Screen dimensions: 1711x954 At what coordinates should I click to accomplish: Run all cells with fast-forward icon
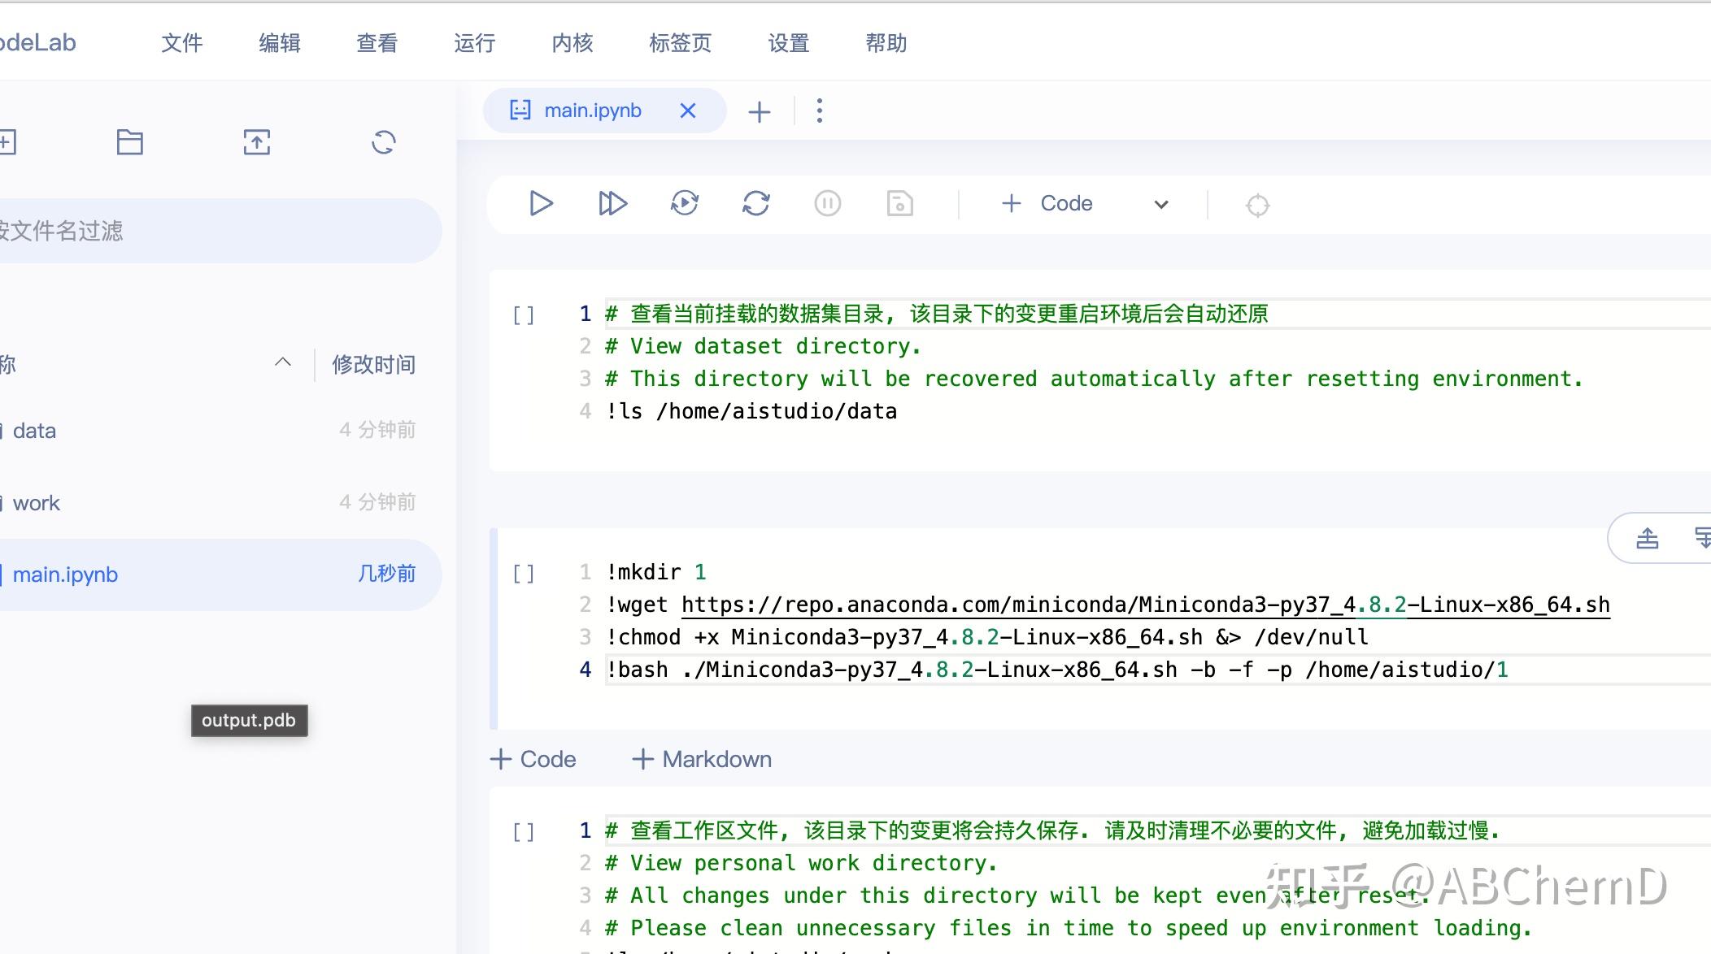click(612, 203)
